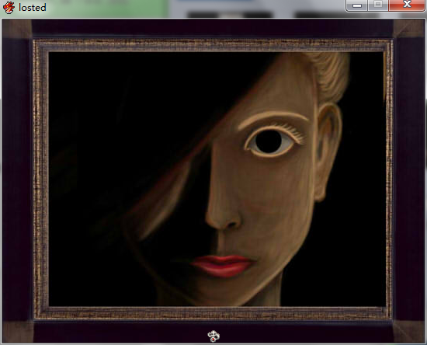Click the red lips in the painting
This screenshot has height=345, width=427.
coord(223,266)
